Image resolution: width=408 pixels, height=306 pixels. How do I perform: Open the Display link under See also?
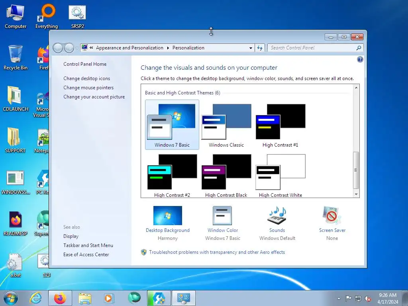[x=71, y=236]
